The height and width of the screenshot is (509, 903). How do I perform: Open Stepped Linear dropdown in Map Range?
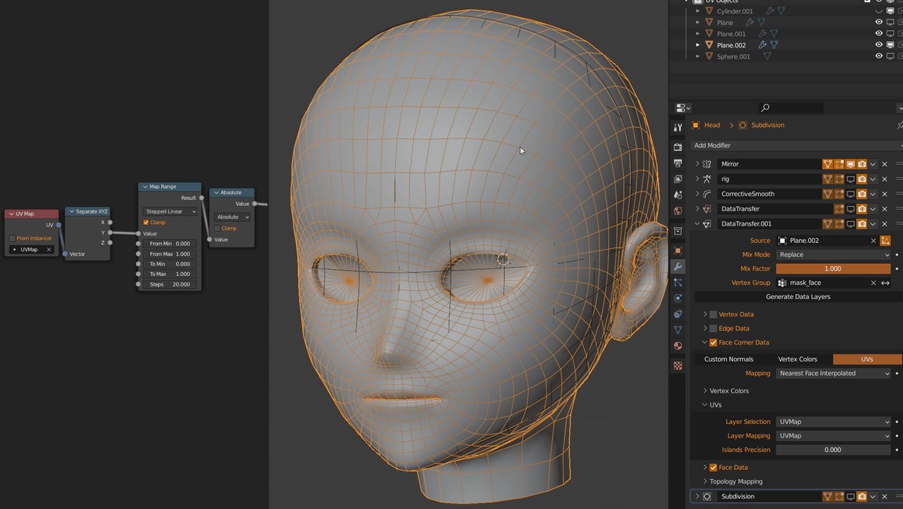pos(170,212)
